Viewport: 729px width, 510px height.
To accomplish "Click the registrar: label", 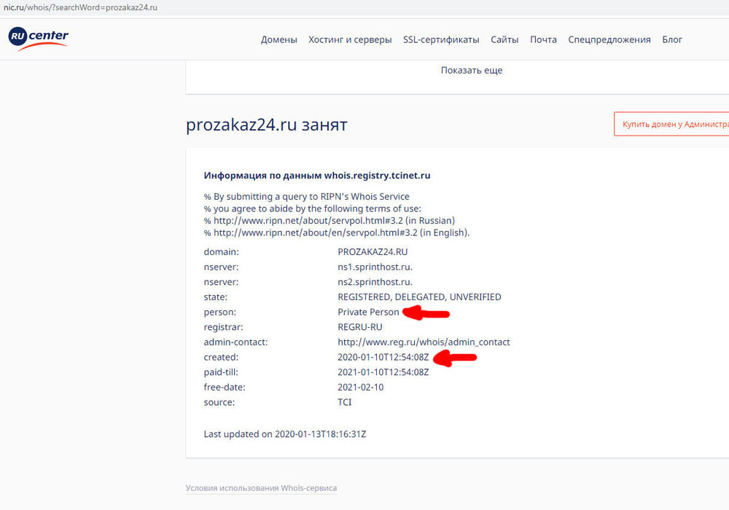I will click(223, 327).
